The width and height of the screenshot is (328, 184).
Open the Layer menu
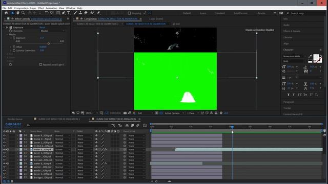click(33, 8)
